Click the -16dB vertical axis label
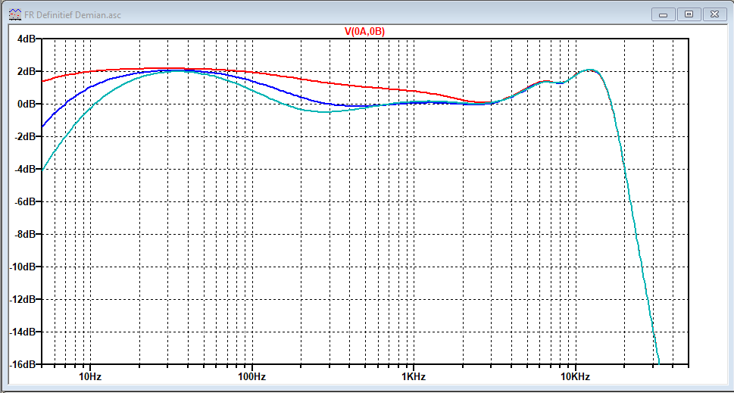 click(x=24, y=364)
